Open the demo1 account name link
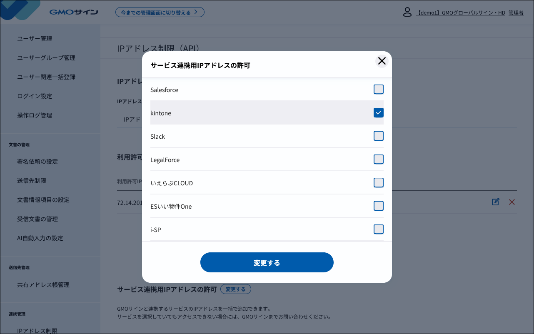The height and width of the screenshot is (334, 534). [461, 13]
